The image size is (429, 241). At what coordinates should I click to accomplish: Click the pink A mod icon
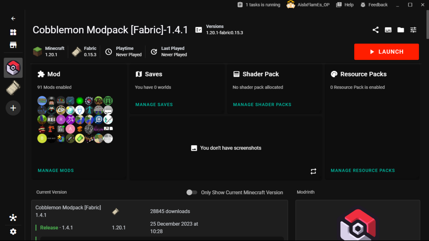tap(70, 129)
